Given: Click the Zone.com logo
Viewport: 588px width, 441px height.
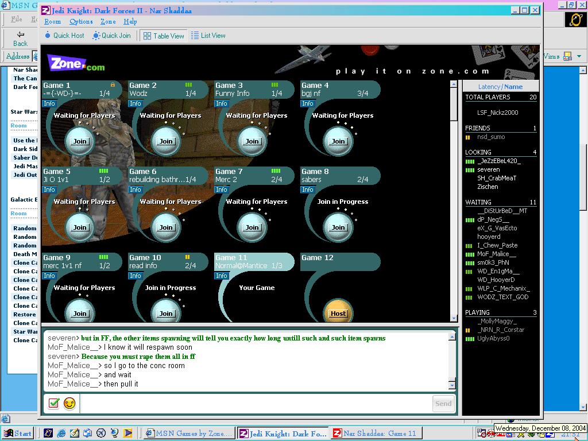Looking at the screenshot, I should [76, 63].
